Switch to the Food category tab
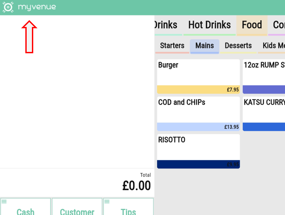Screen dimensions: 285x215 (x=252, y=25)
